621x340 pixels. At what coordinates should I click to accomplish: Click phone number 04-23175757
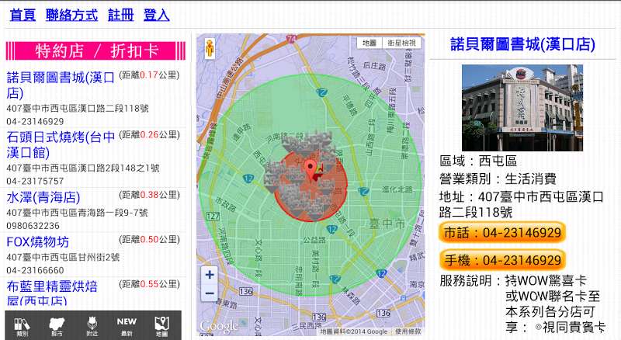35,181
